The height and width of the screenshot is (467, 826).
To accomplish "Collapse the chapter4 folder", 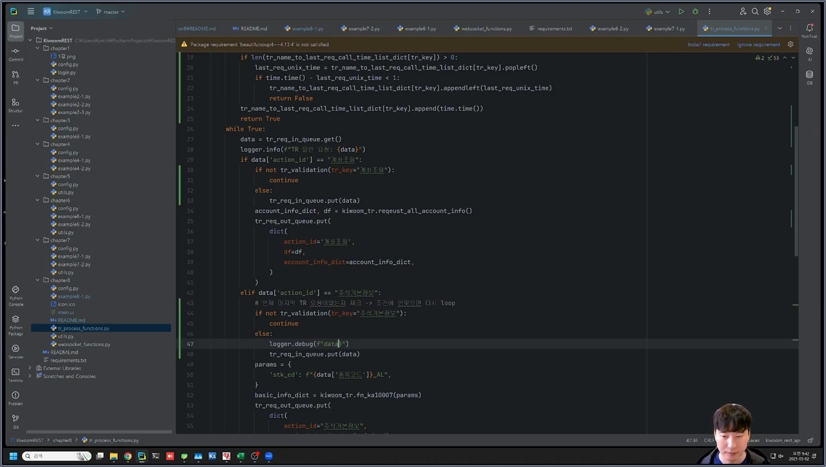I will coord(38,144).
